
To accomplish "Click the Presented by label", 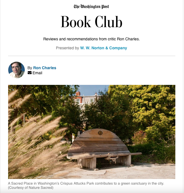I will pos(67,48).
